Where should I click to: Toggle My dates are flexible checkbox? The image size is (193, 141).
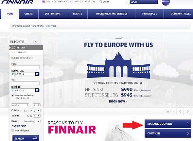(13, 95)
